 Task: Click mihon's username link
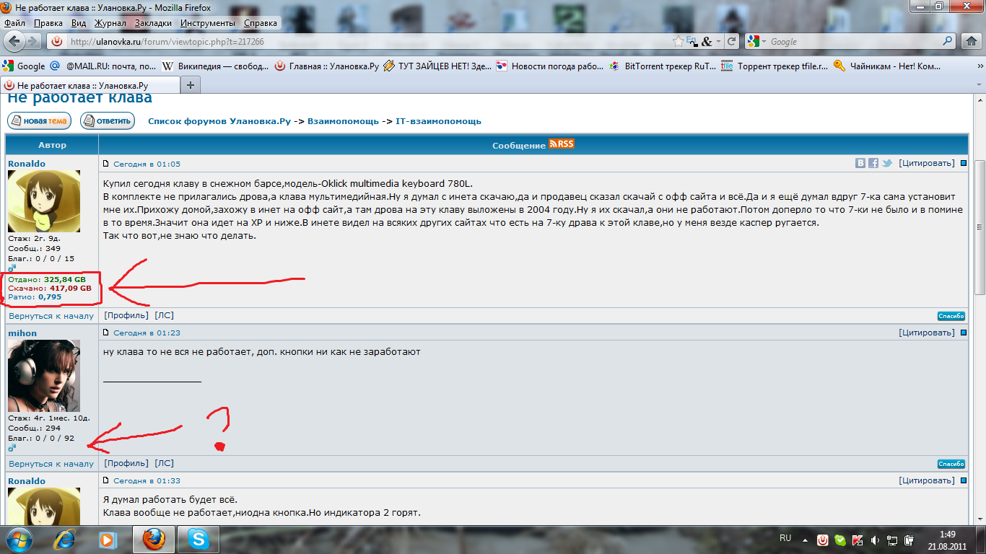[22, 333]
